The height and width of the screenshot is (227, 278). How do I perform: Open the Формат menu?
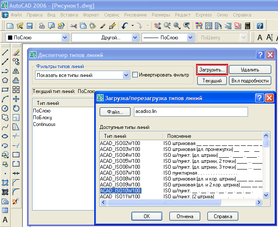[91, 15]
